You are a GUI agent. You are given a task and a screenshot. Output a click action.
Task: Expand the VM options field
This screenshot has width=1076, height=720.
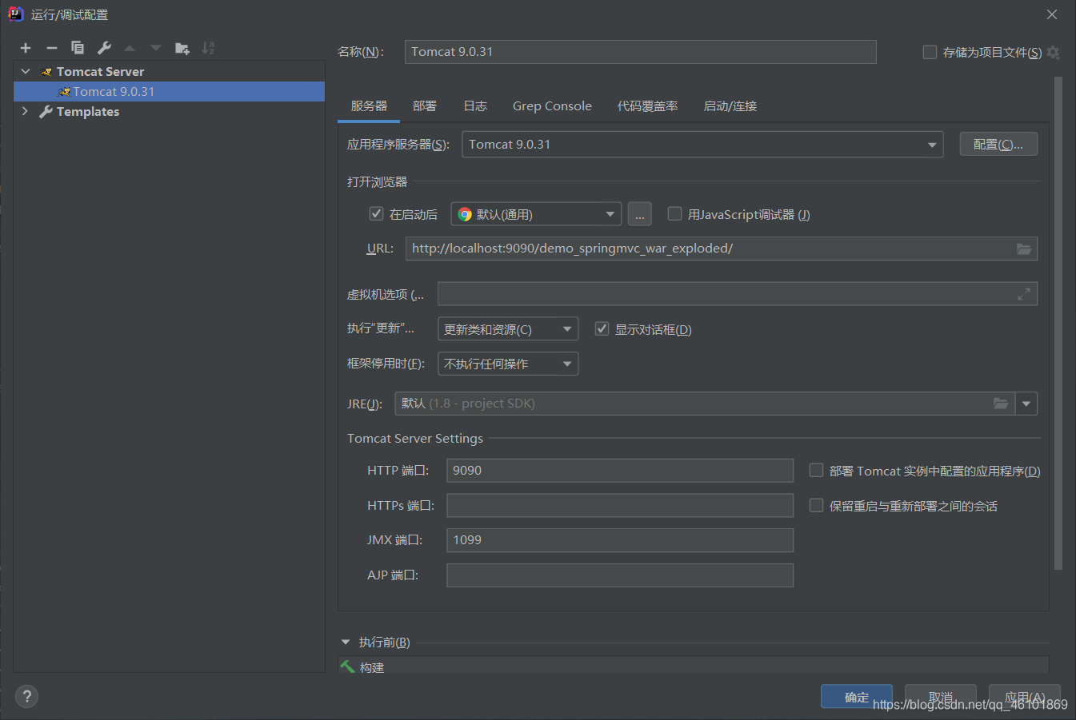coord(1024,294)
